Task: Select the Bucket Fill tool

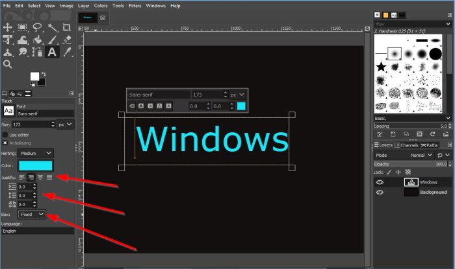Action: (37, 40)
